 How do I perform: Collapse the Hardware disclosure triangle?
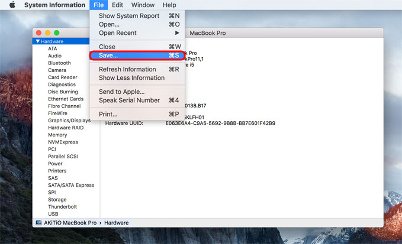point(38,41)
